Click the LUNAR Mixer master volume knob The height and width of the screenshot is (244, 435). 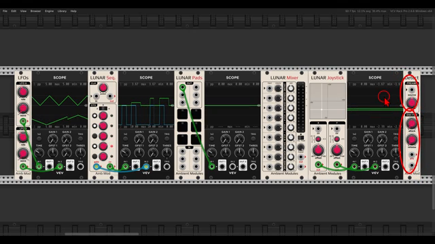300,148
